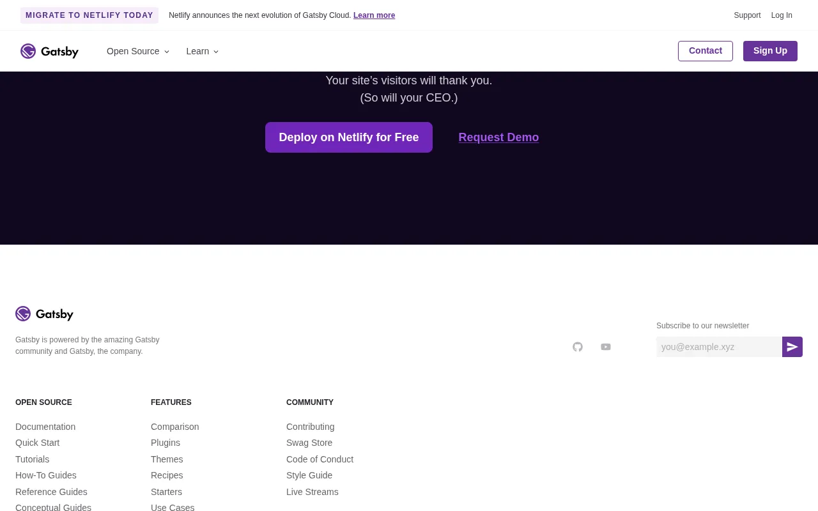Viewport: 818px width, 511px height.
Task: Click '(So will your CEO.)' text
Action: pos(409,98)
